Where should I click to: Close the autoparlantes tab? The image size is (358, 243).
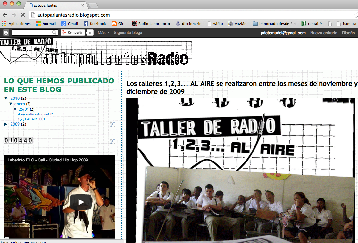click(x=82, y=5)
